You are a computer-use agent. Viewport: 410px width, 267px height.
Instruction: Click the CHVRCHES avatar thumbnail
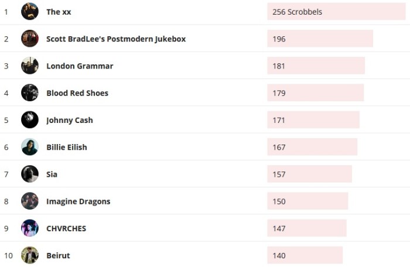point(30,228)
